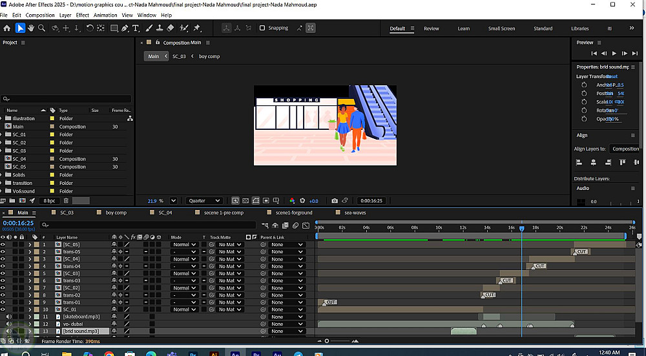
Task: Click the Home icon in toolbar
Action: point(7,28)
